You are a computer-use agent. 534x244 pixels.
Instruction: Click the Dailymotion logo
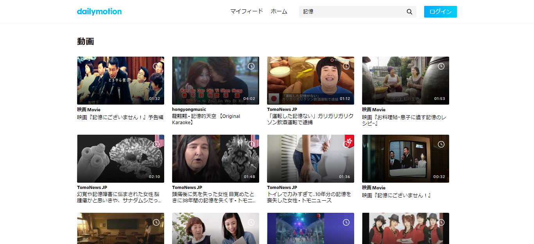click(99, 11)
